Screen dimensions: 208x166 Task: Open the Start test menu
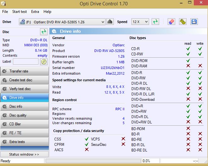pos(20,12)
